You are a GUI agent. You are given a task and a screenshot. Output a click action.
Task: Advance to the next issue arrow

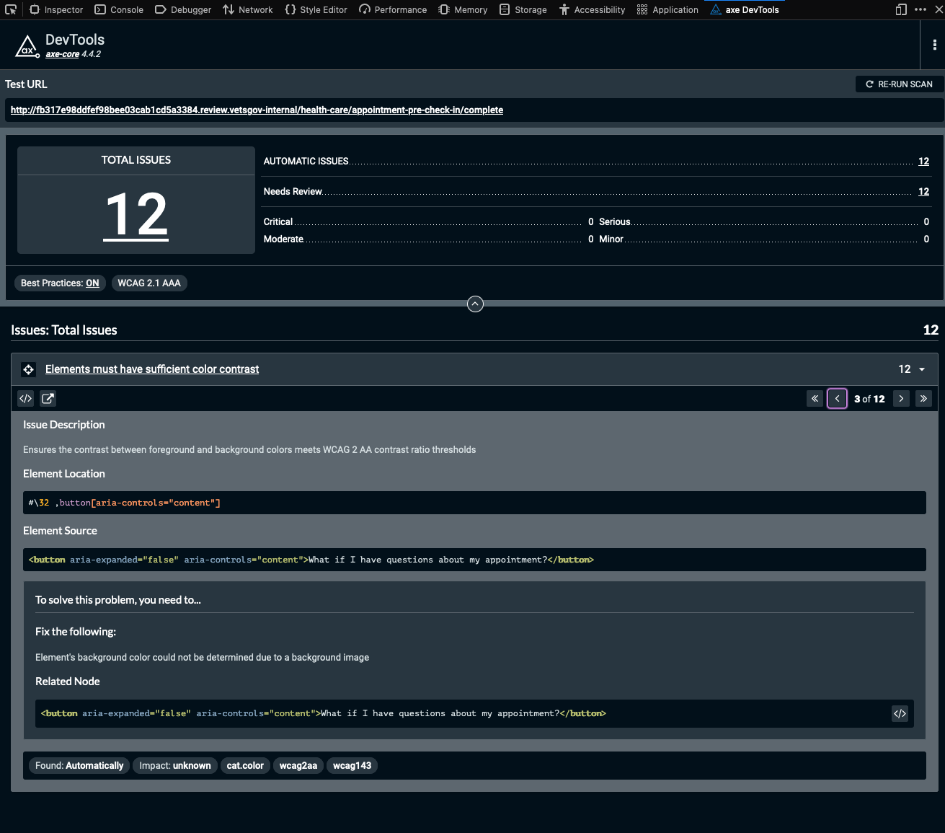tap(901, 398)
